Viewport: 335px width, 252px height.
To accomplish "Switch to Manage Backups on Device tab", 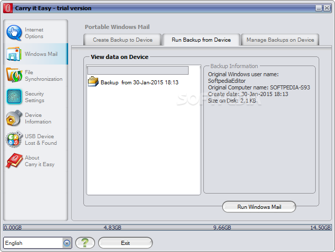I will (280, 40).
